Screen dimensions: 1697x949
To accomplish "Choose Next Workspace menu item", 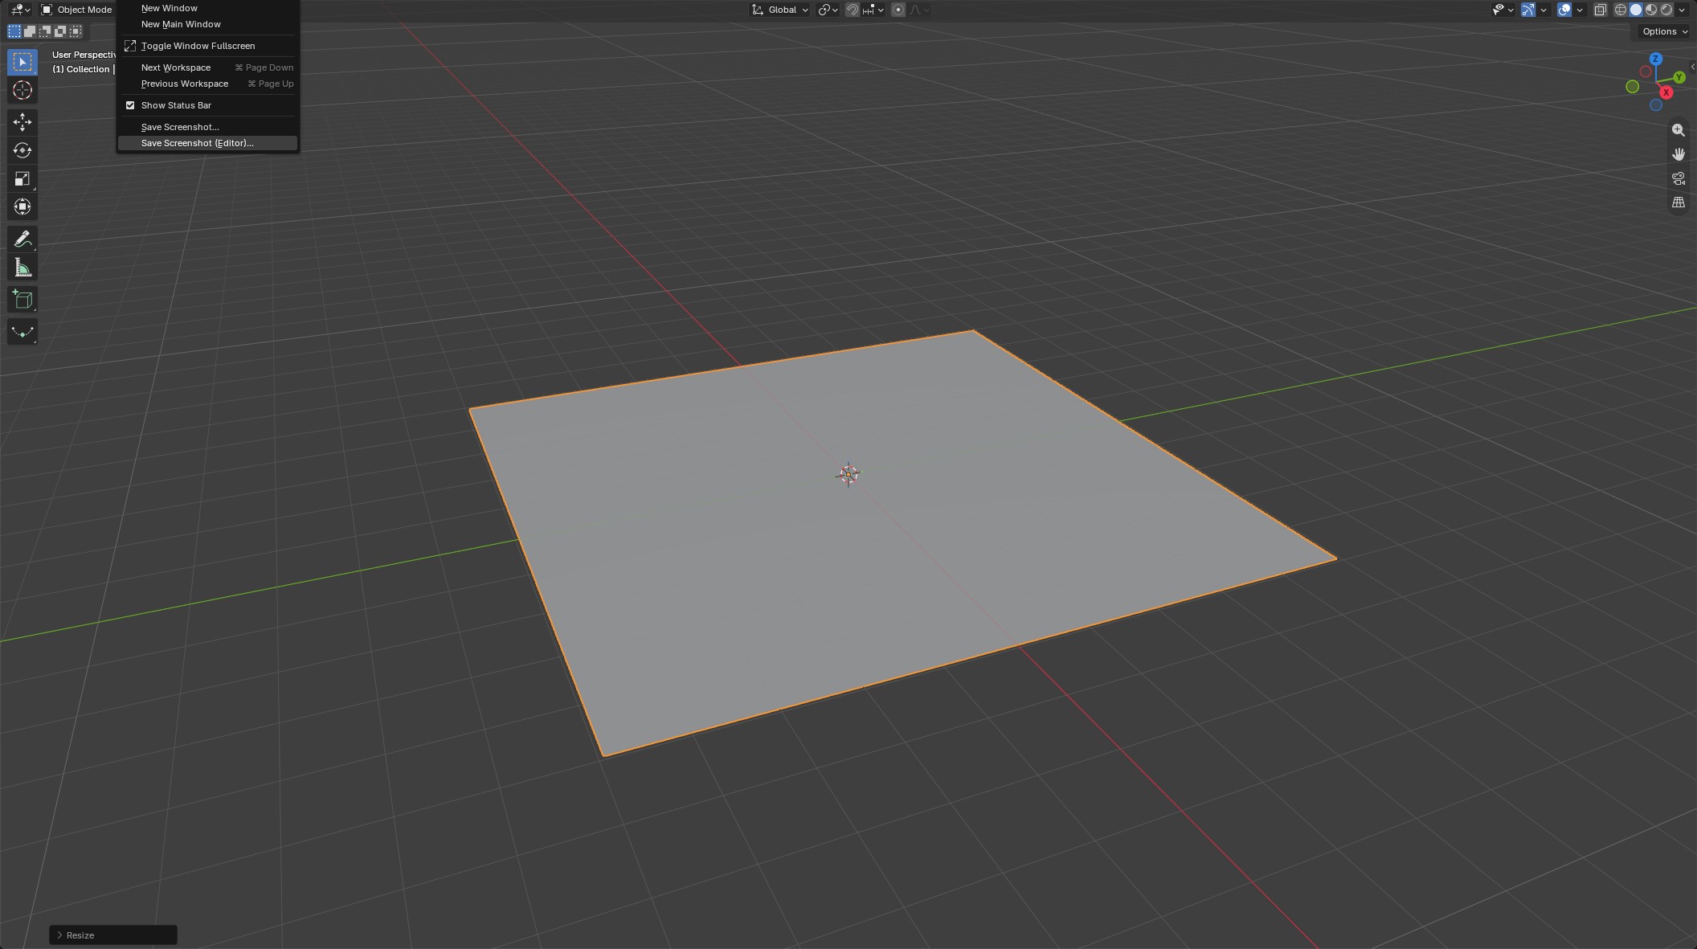I will coord(207,67).
